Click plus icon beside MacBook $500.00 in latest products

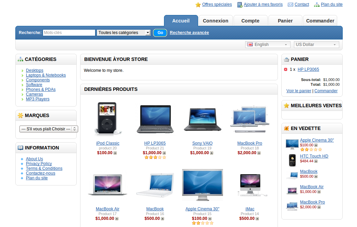(162, 218)
